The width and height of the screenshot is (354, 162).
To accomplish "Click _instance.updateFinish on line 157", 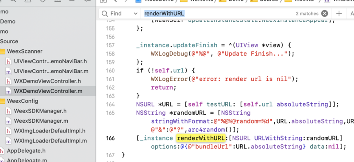I will tap(177, 45).
